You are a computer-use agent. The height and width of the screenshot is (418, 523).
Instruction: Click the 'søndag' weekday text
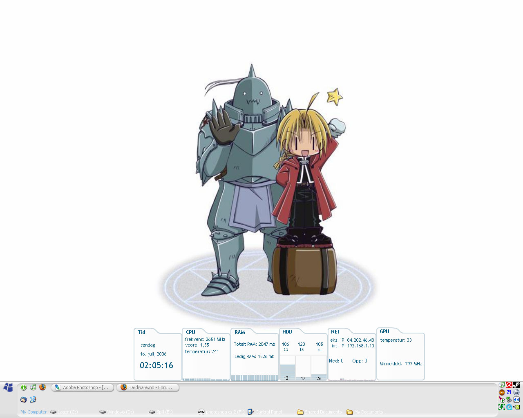pyautogui.click(x=148, y=345)
